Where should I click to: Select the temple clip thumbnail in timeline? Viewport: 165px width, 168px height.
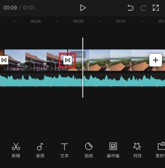pyautogui.click(x=36, y=60)
